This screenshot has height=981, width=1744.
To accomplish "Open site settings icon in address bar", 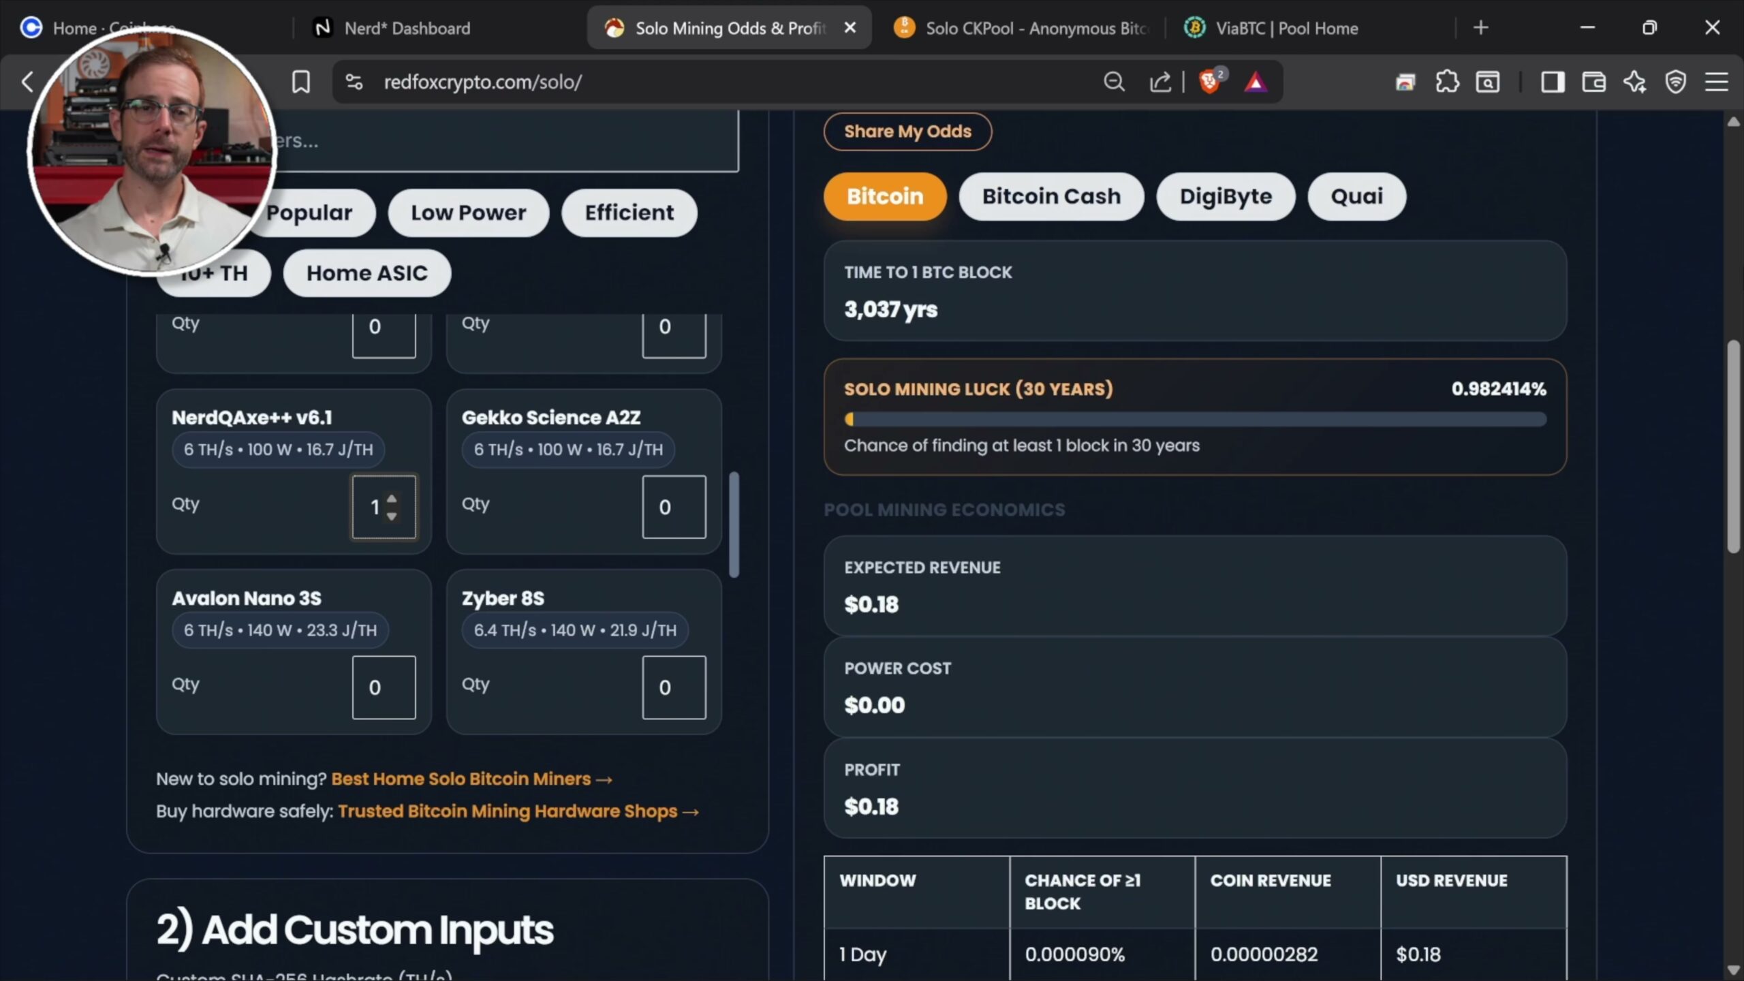I will (x=354, y=82).
